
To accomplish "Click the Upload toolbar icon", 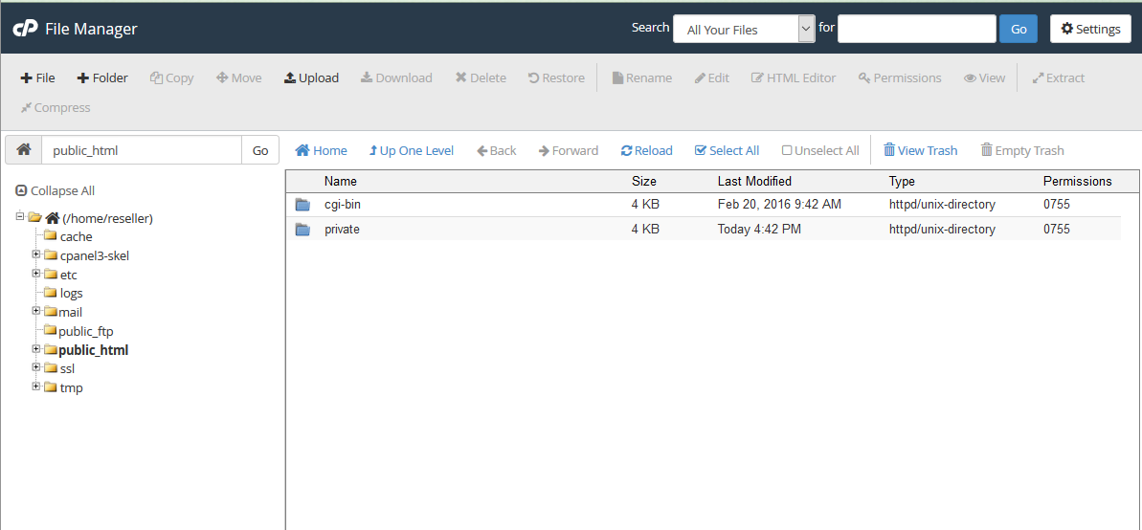I will [x=311, y=78].
